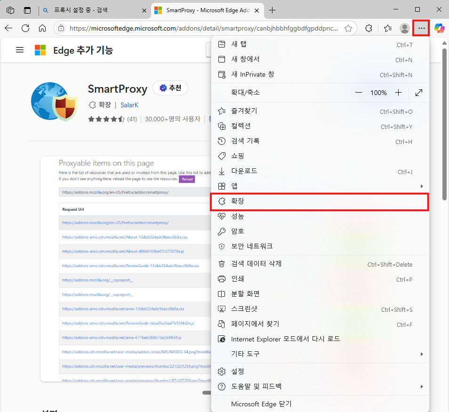Open the toolbar extensions puzzle icon
449x412 pixels.
[369, 28]
